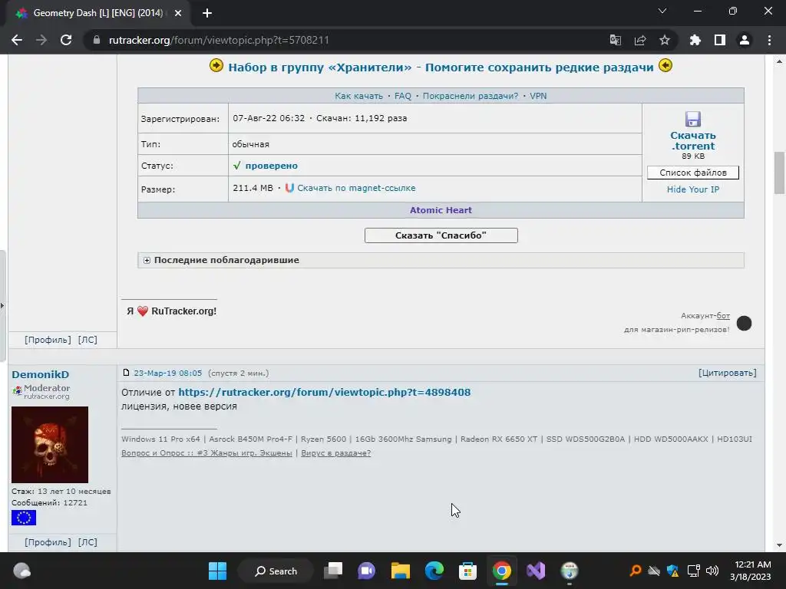Viewport: 786px width, 589px height.
Task: Click the Список файлов button
Action: coord(693,173)
